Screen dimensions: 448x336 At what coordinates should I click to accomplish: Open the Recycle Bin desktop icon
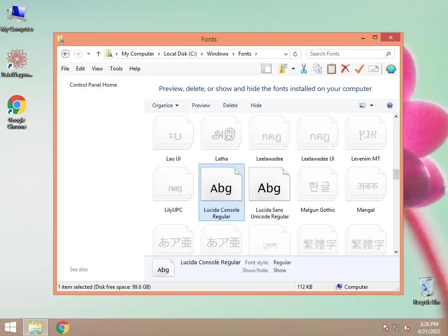426,290
